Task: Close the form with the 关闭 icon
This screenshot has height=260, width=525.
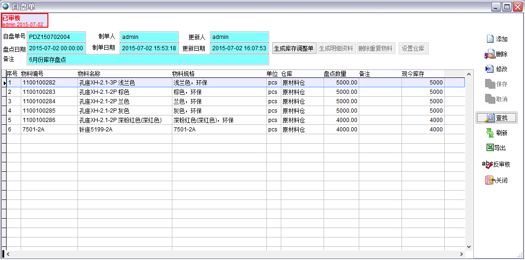Action: 496,180
